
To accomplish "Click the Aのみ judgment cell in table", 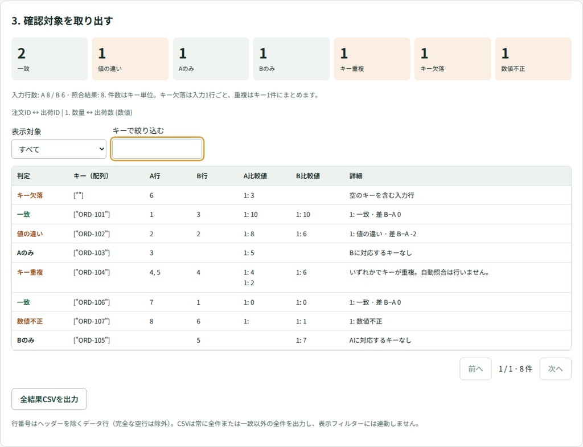I will [x=25, y=253].
